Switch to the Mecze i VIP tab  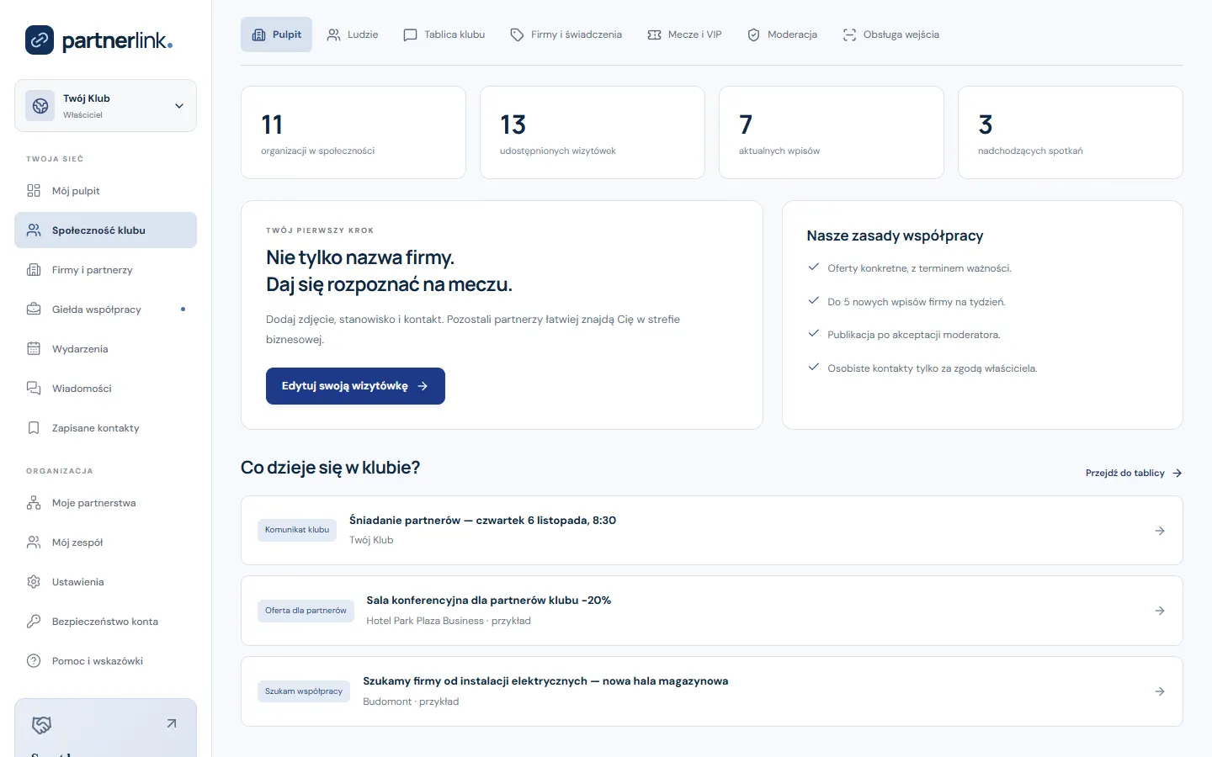click(684, 34)
